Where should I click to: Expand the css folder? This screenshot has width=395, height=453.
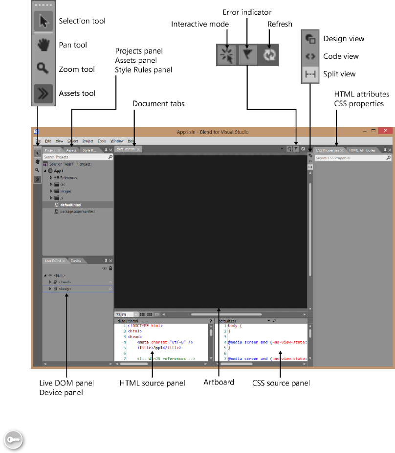click(x=51, y=184)
